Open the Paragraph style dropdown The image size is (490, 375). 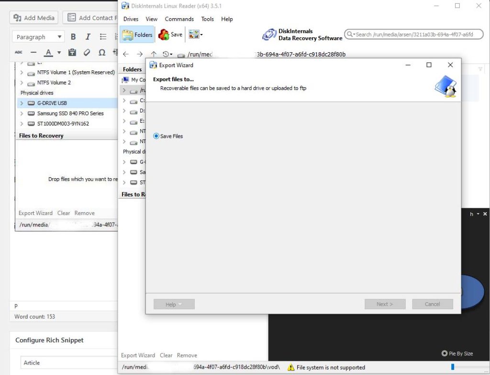point(38,36)
